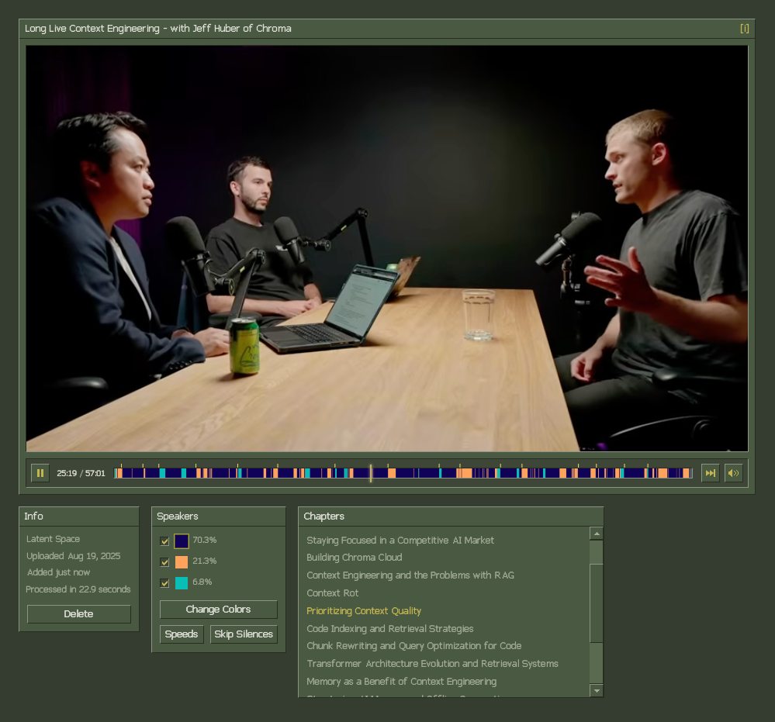Screen dimensions: 775x722
Task: Select the Context Rot chapter
Action: tap(332, 592)
